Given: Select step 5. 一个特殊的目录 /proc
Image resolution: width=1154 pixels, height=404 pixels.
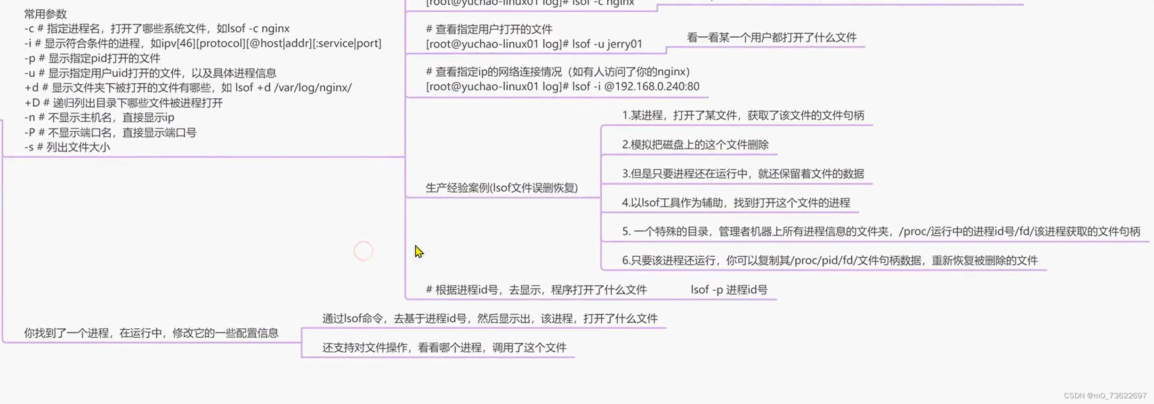Looking at the screenshot, I should click(x=881, y=231).
